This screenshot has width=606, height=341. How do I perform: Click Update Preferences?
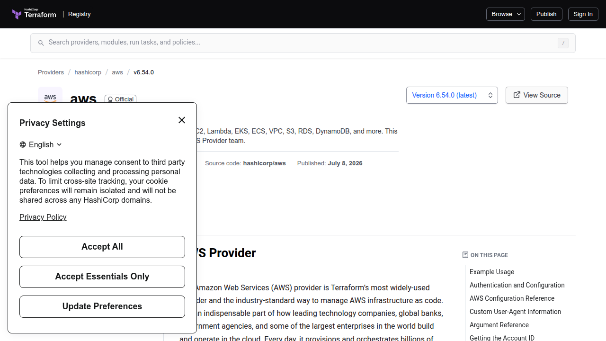click(102, 306)
